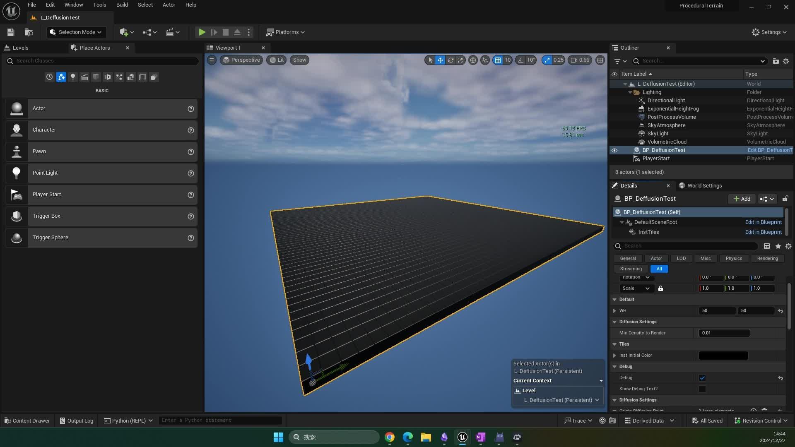Image resolution: width=795 pixels, height=447 pixels.
Task: Click the Content Drawer button
Action: point(27,421)
